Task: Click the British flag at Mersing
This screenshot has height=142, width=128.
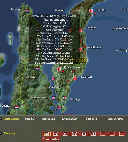Action: (x=64, y=98)
